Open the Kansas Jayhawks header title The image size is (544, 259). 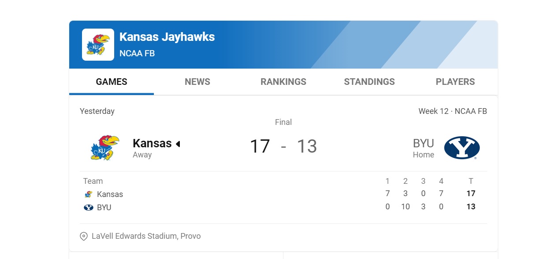167,37
